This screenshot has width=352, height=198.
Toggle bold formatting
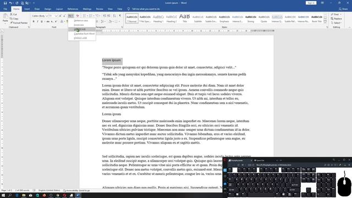click(x=34, y=21)
